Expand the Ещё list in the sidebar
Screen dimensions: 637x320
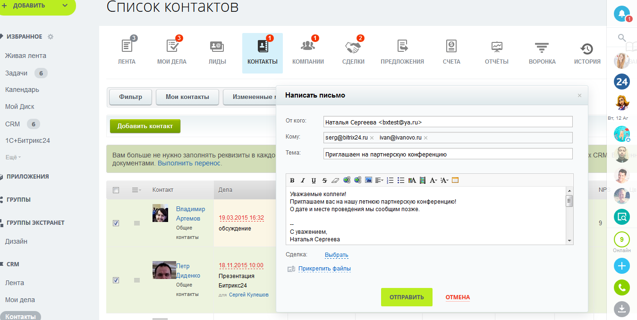click(13, 157)
